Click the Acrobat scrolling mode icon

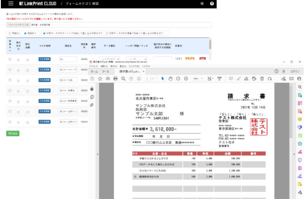220,79
